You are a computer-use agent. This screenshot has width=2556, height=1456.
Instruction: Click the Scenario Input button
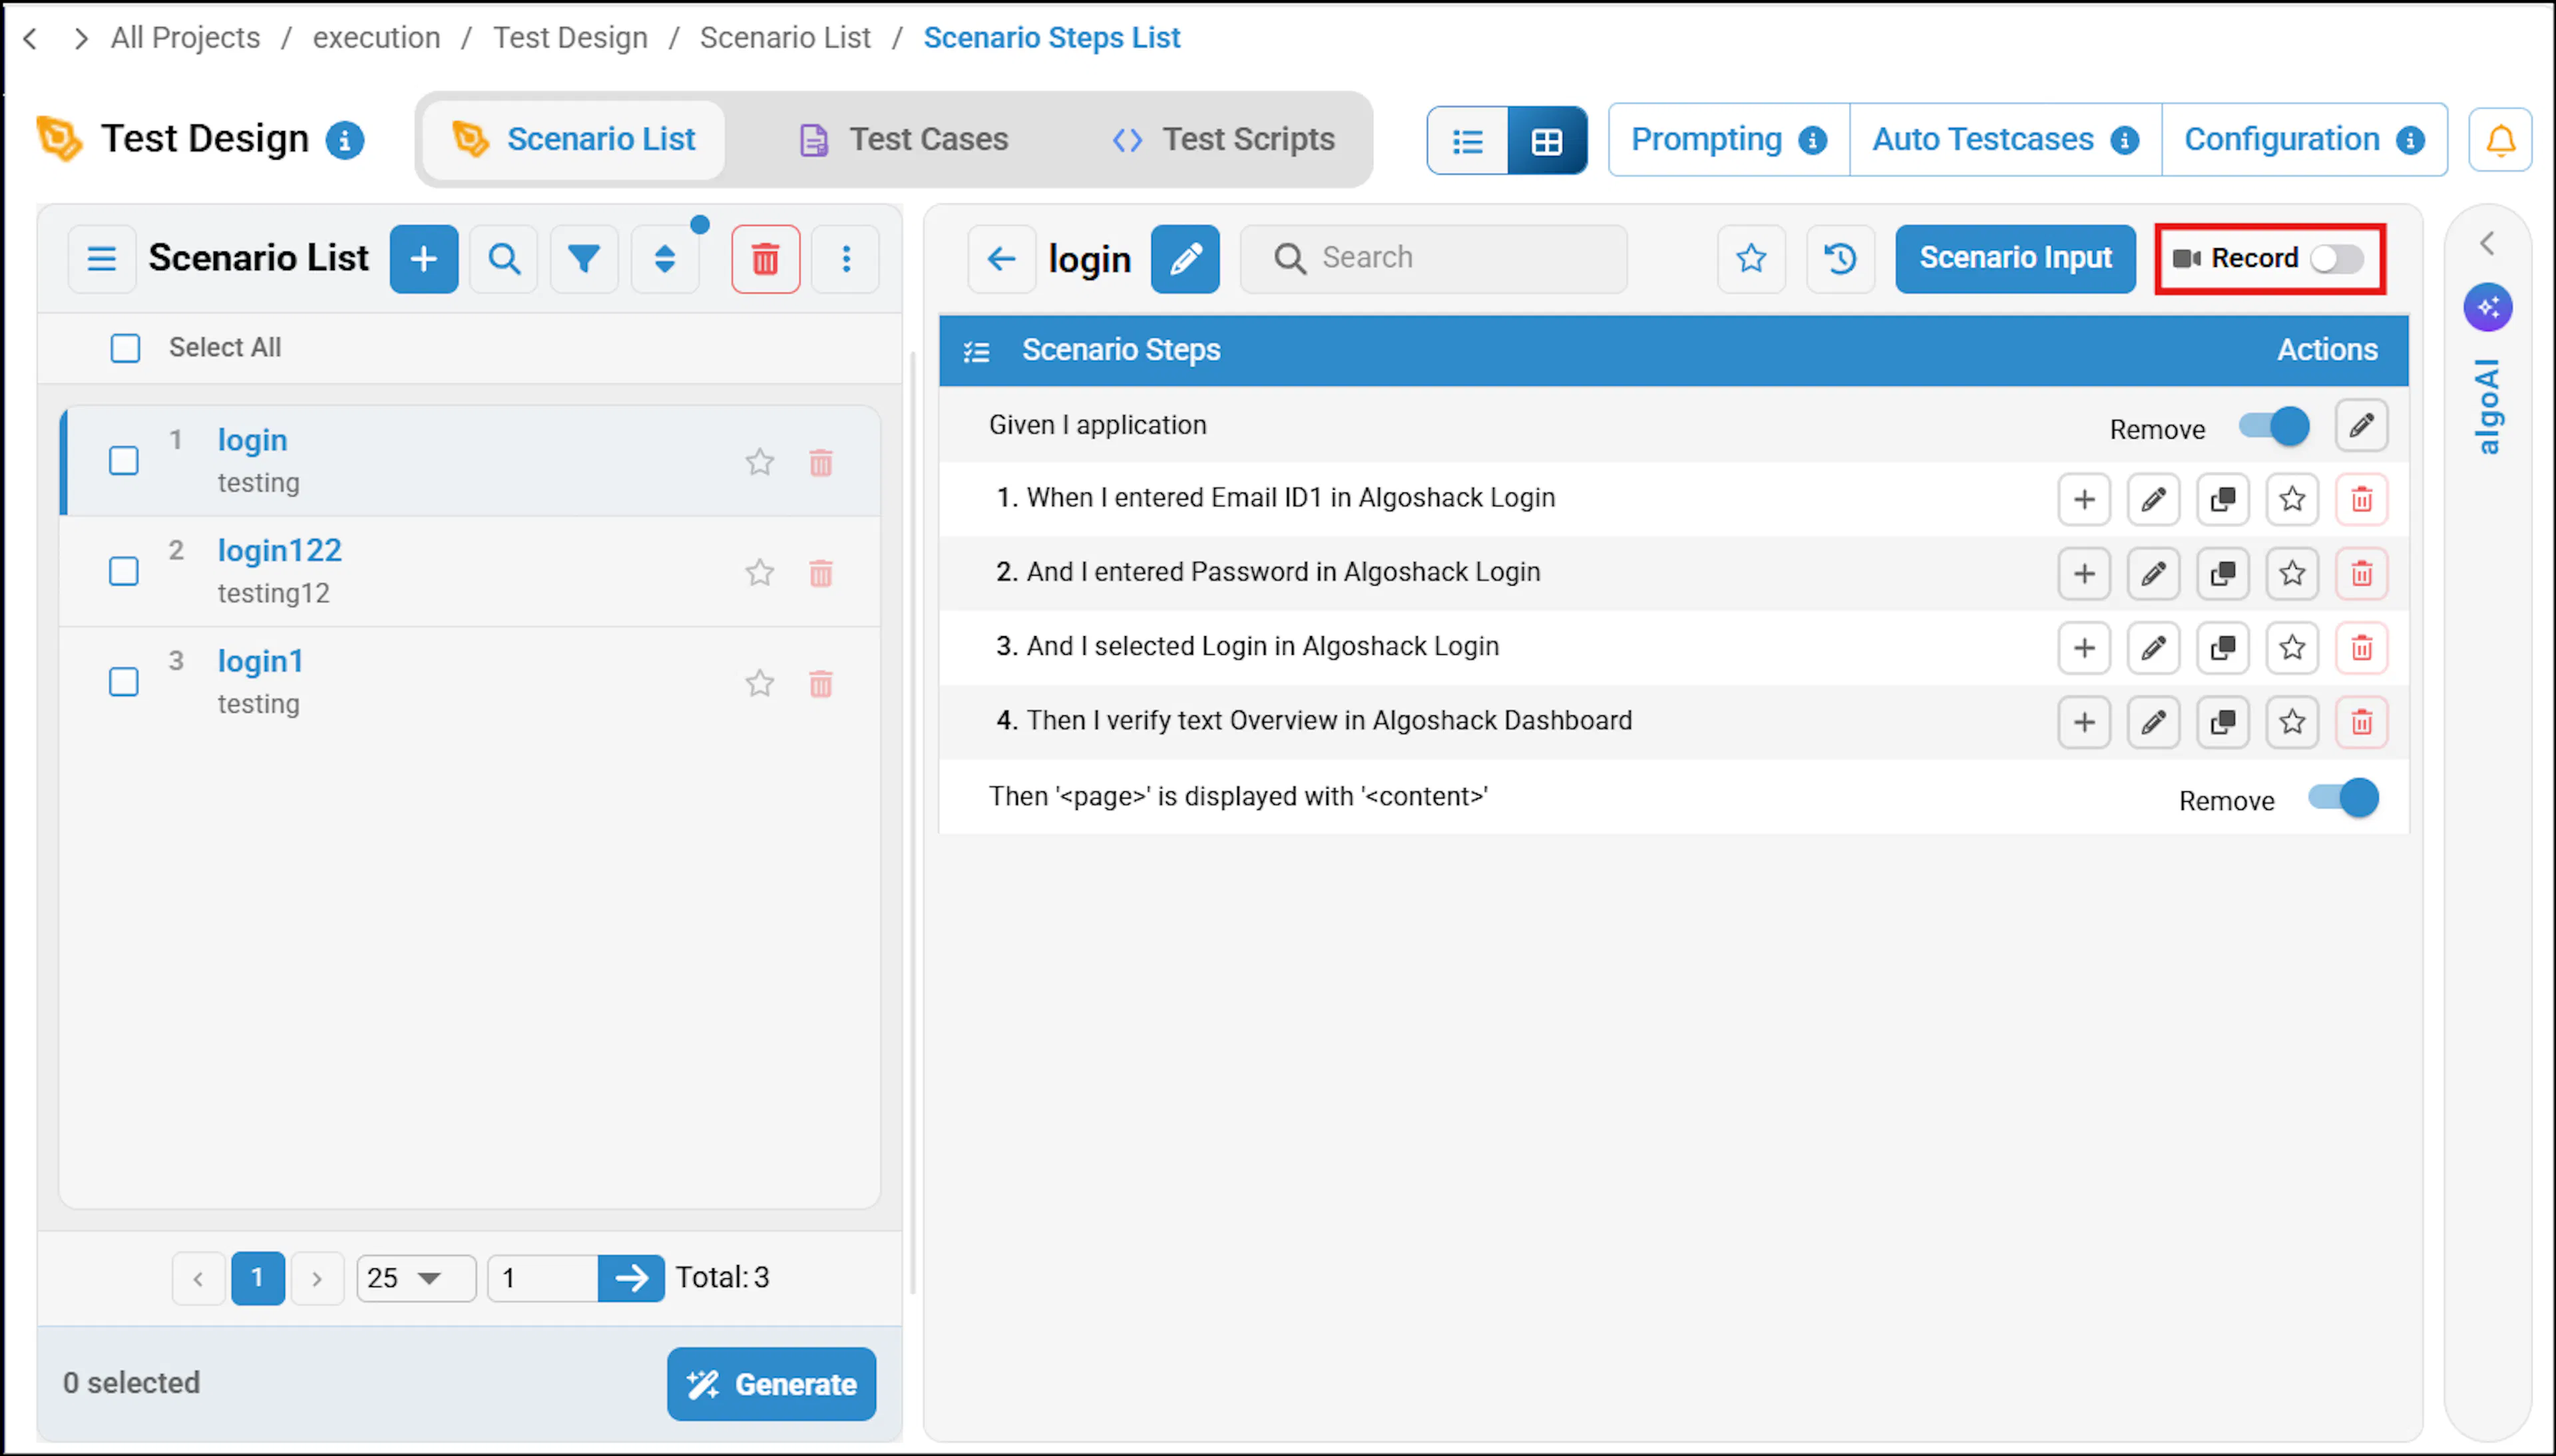(x=2015, y=259)
